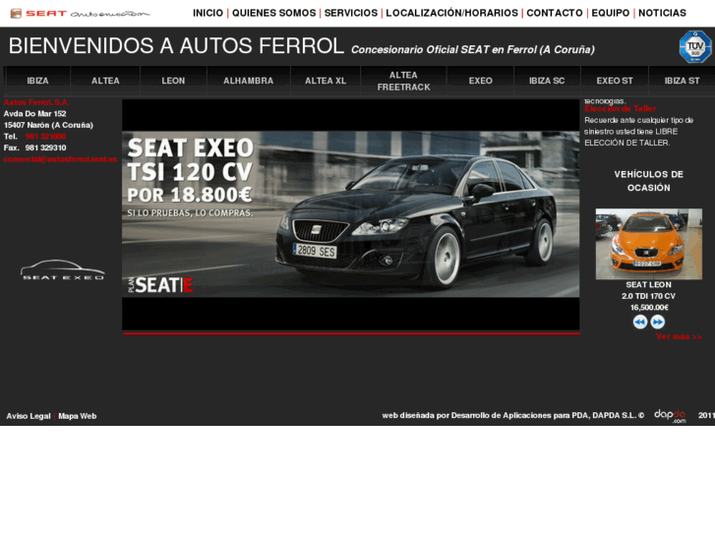The width and height of the screenshot is (715, 536).
Task: Open the NOTICIAS menu item
Action: (662, 13)
